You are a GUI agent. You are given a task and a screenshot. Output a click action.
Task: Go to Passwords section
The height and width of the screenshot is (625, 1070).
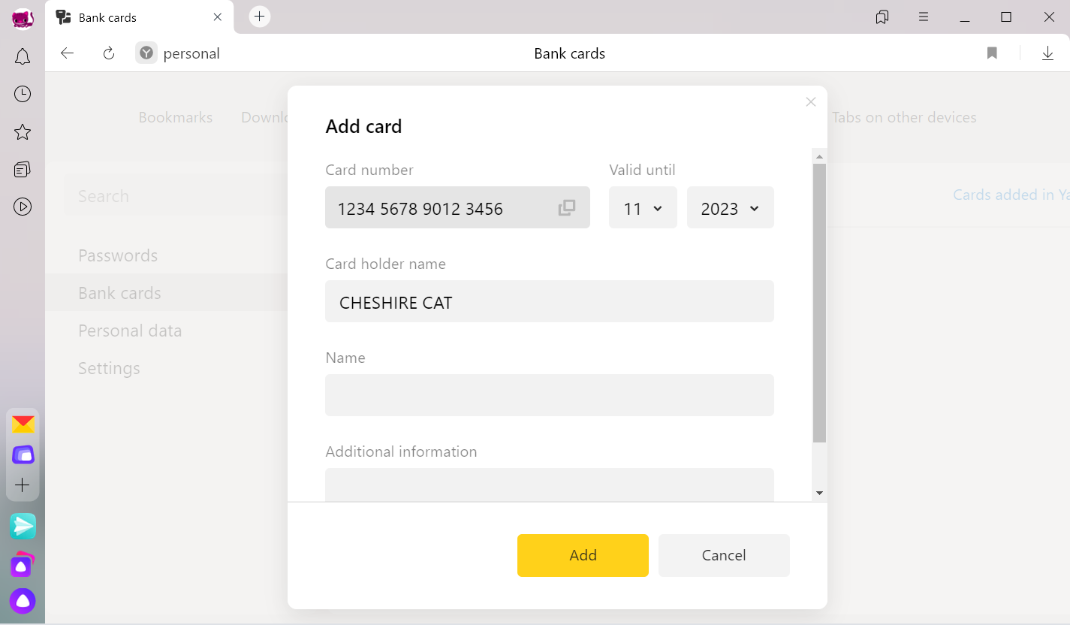point(118,255)
